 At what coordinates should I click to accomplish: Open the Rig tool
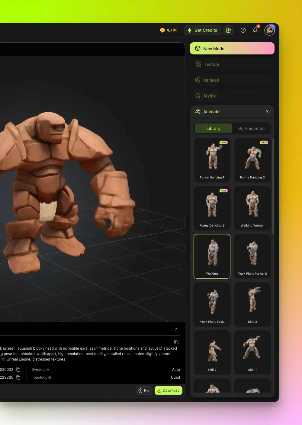pyautogui.click(x=144, y=390)
